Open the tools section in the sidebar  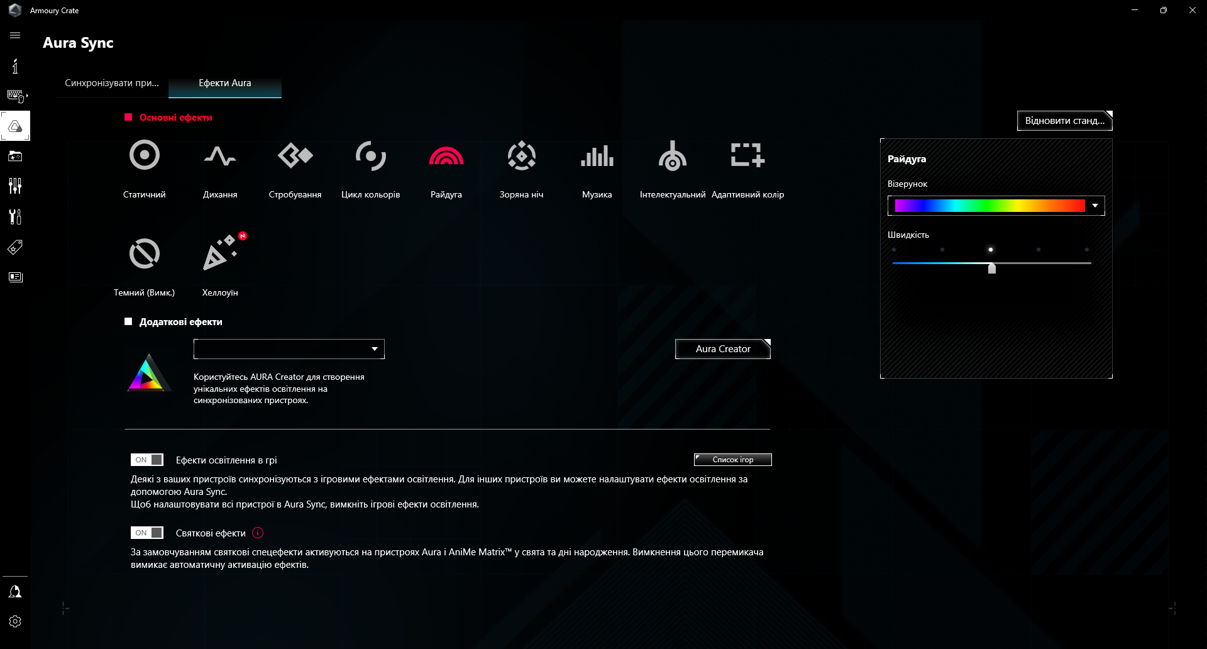click(x=15, y=216)
